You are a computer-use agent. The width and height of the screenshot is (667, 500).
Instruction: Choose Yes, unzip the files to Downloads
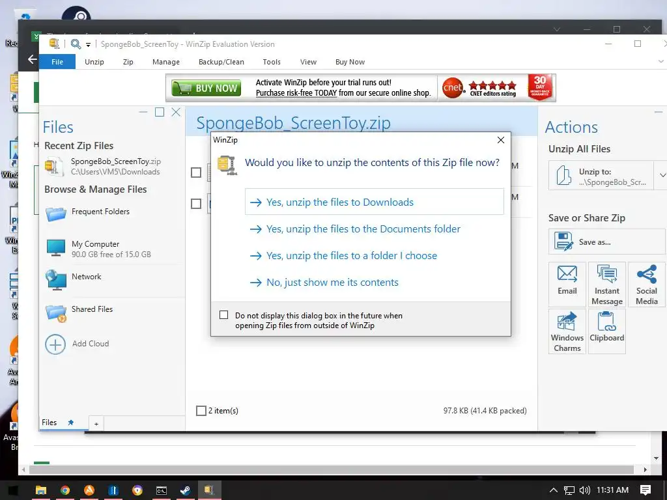coord(375,202)
